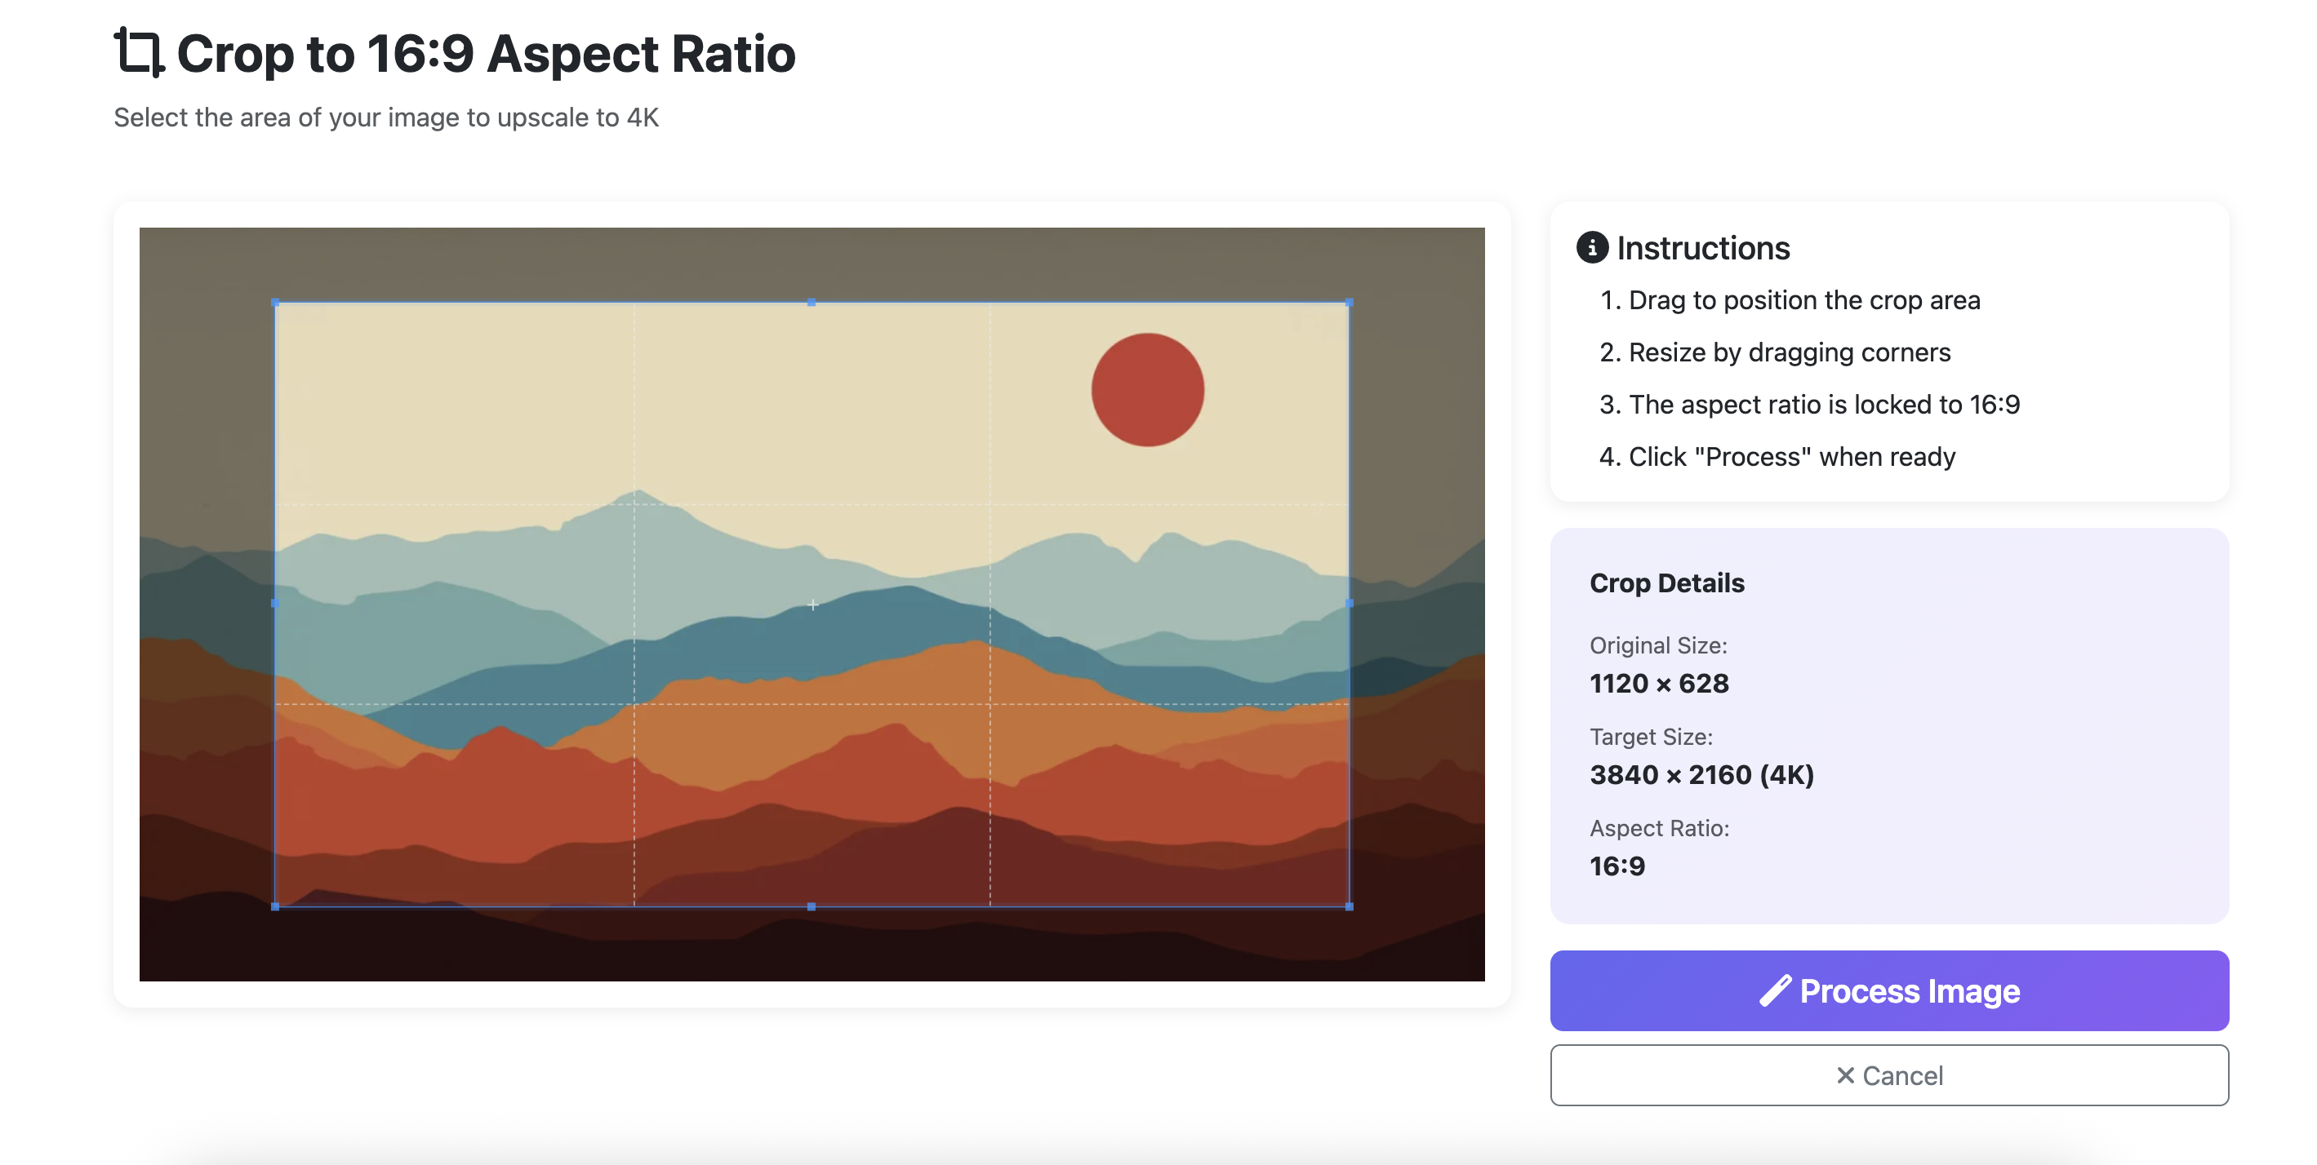Click the info icon next to Instructions
Image resolution: width=2317 pixels, height=1165 pixels.
[1593, 249]
